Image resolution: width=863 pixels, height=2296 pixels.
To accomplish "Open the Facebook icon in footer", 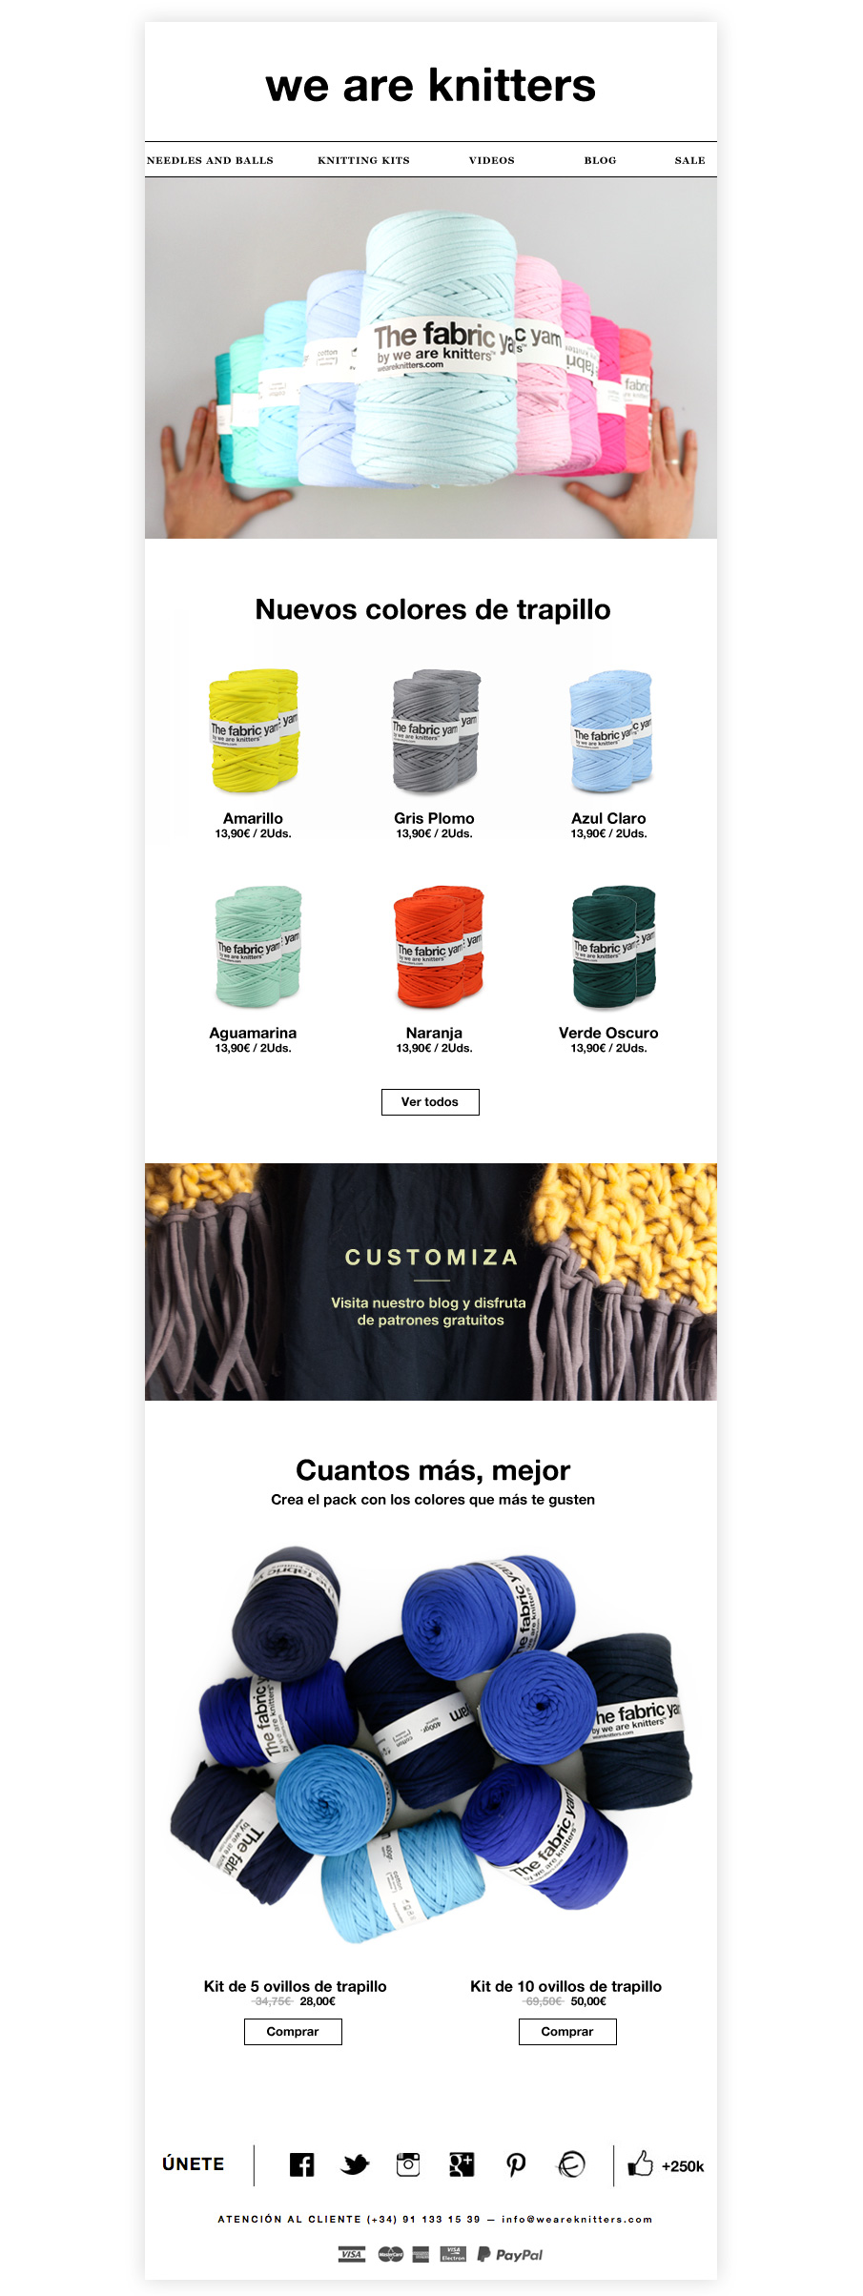I will (301, 2164).
